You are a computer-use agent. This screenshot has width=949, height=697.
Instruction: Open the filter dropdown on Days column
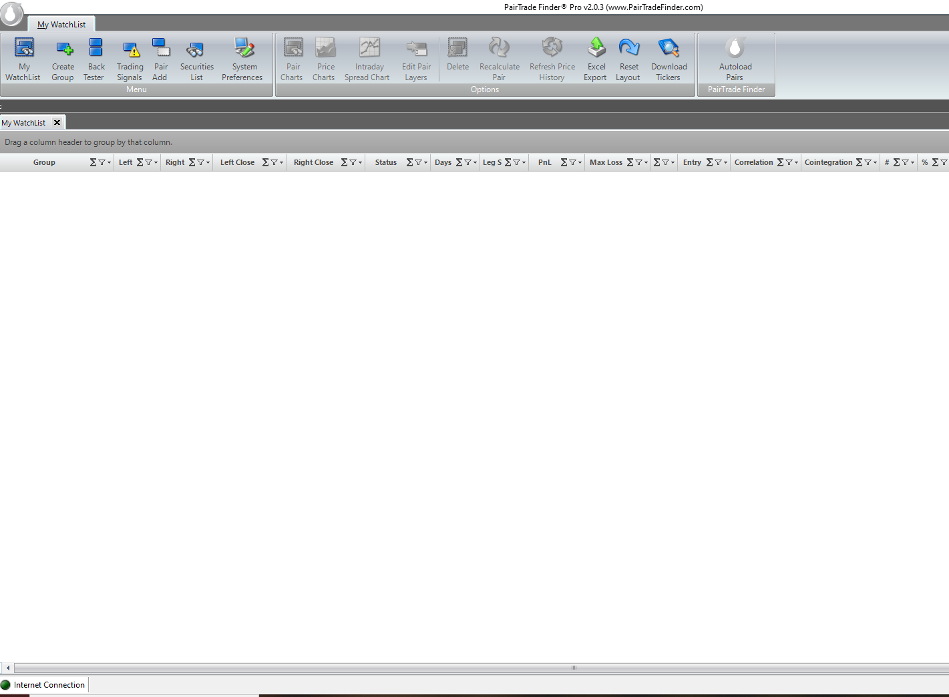(470, 162)
